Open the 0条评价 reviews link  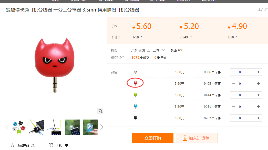click(x=160, y=58)
